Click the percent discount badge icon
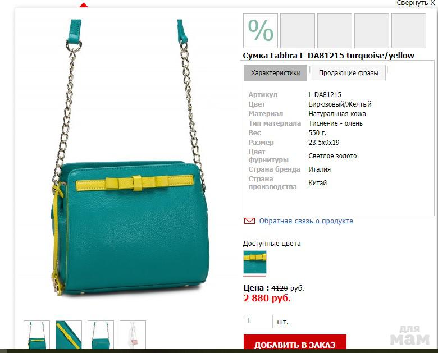This screenshot has width=438, height=353. [x=261, y=31]
